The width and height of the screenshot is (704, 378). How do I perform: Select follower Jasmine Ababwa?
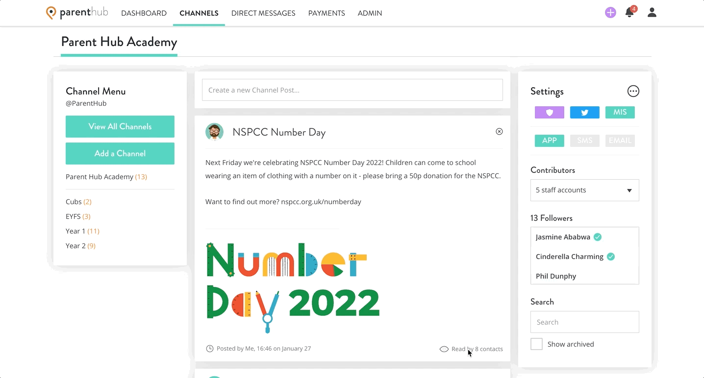[x=563, y=237]
